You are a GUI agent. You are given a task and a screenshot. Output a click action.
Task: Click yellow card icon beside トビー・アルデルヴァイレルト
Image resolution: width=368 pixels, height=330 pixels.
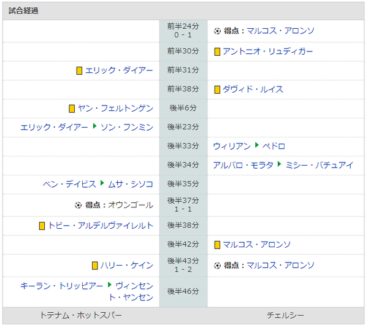coord(42,226)
